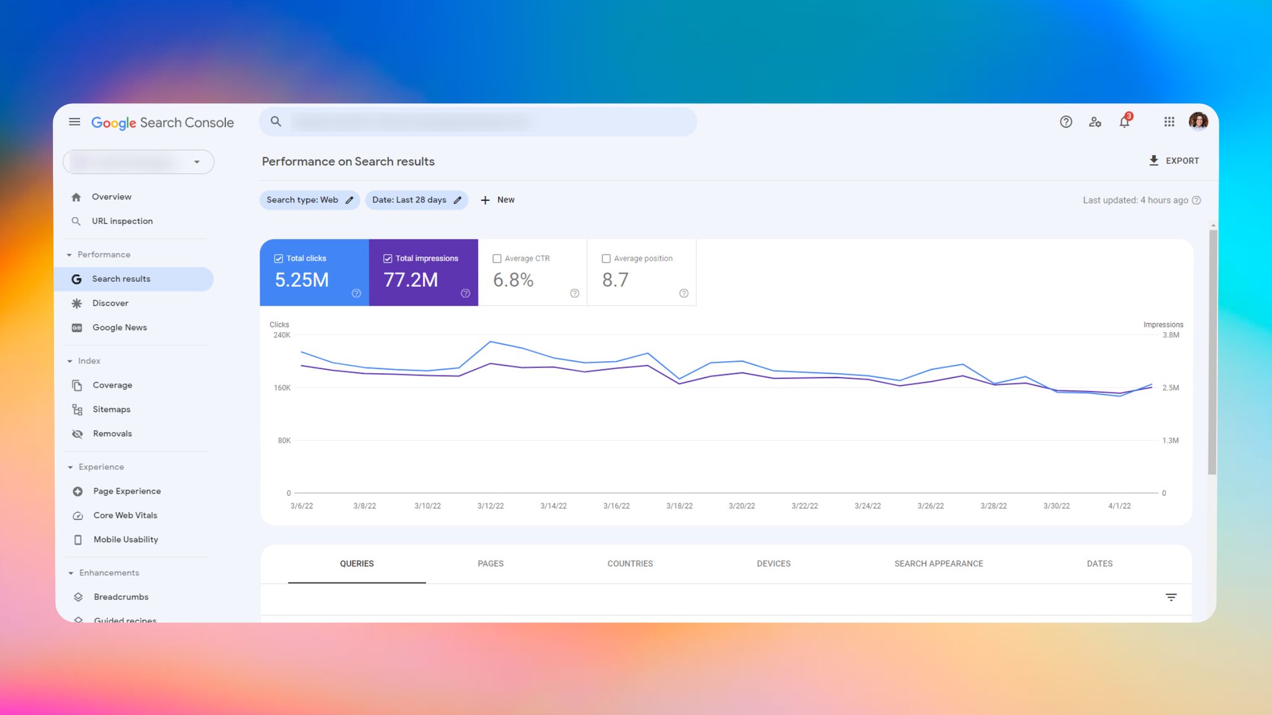Image resolution: width=1272 pixels, height=715 pixels.
Task: Open the table filter rows icon
Action: tap(1171, 597)
